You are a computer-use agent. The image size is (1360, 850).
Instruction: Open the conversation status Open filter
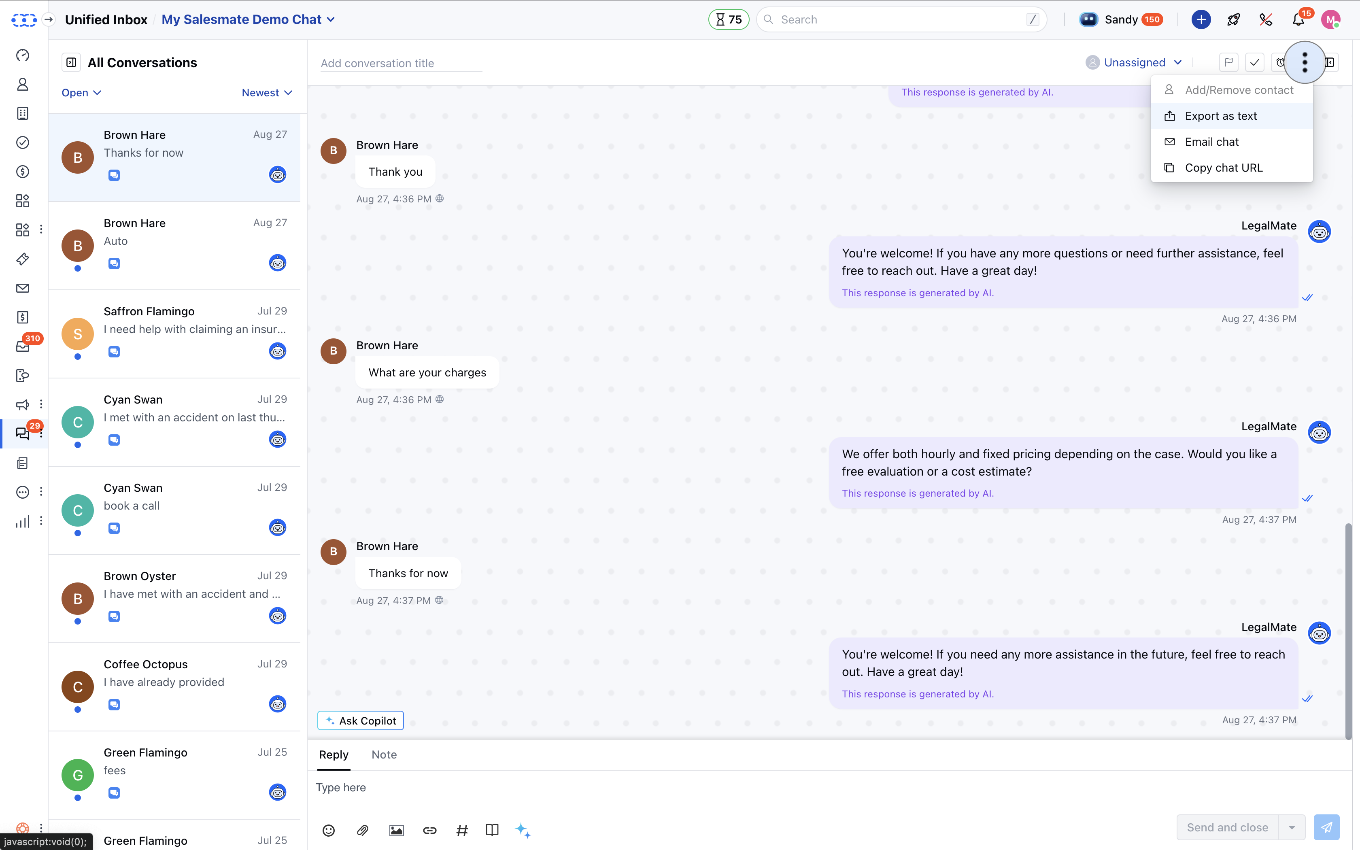(x=81, y=92)
